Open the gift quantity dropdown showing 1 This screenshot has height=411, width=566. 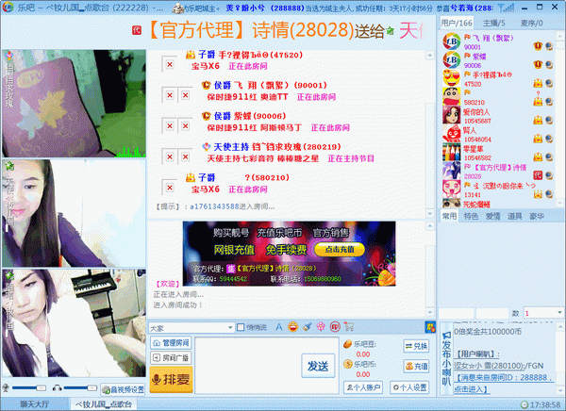pos(559,313)
